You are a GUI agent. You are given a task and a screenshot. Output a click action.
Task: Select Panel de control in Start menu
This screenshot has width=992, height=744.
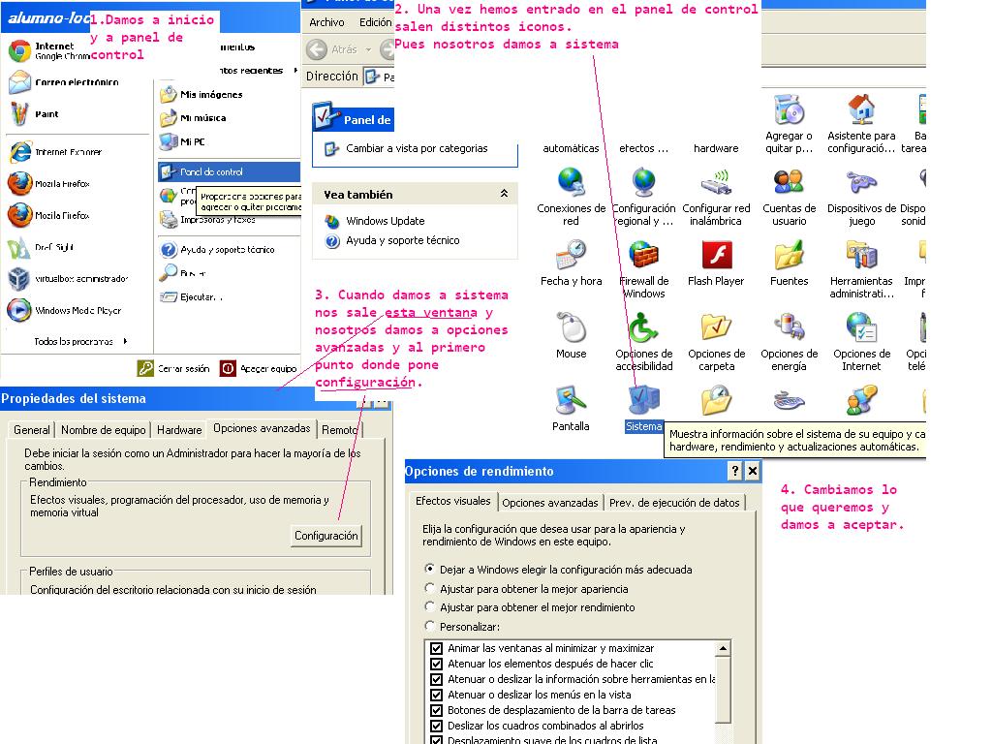coord(229,171)
